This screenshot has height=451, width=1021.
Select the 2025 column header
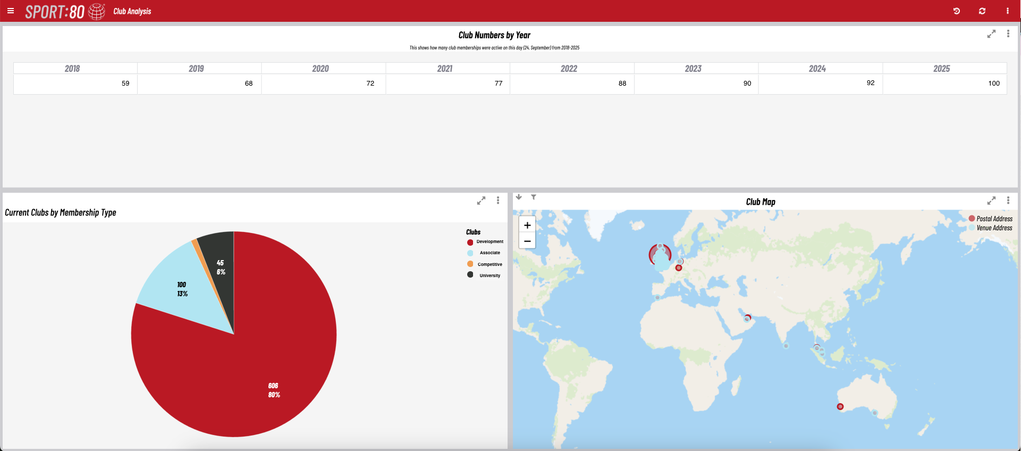click(941, 69)
